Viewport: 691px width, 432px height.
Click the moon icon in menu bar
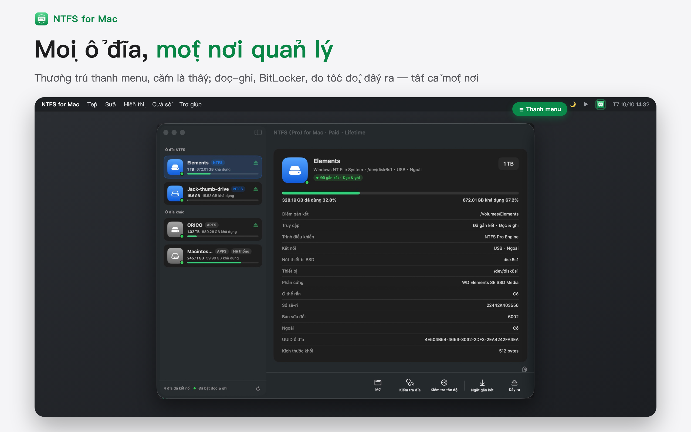click(x=573, y=104)
